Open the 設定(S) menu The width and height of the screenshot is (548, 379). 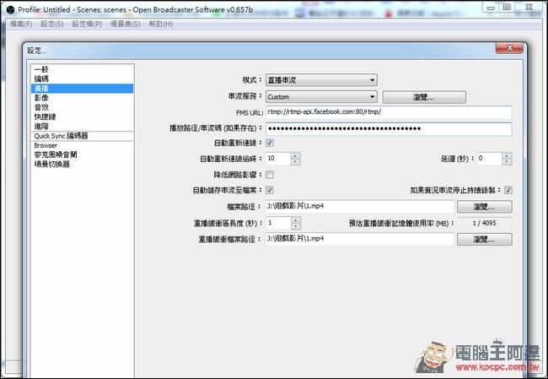pyautogui.click(x=52, y=24)
